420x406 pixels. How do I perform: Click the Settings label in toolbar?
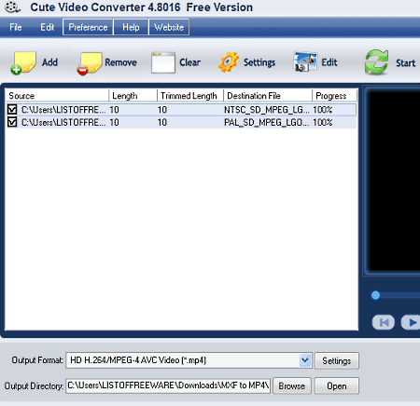(x=259, y=62)
